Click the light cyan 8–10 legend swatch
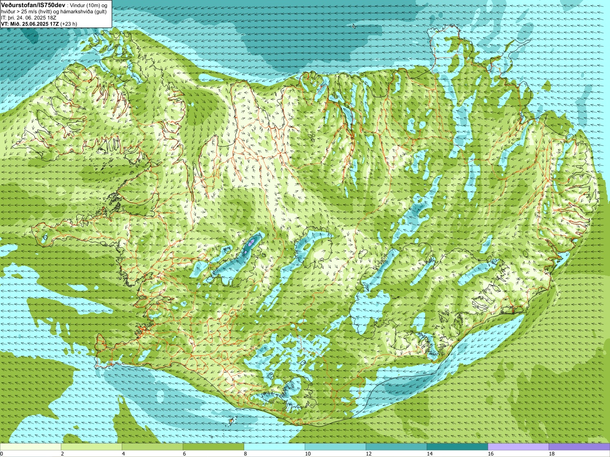Viewport: 610px width, 457px height. (274, 447)
